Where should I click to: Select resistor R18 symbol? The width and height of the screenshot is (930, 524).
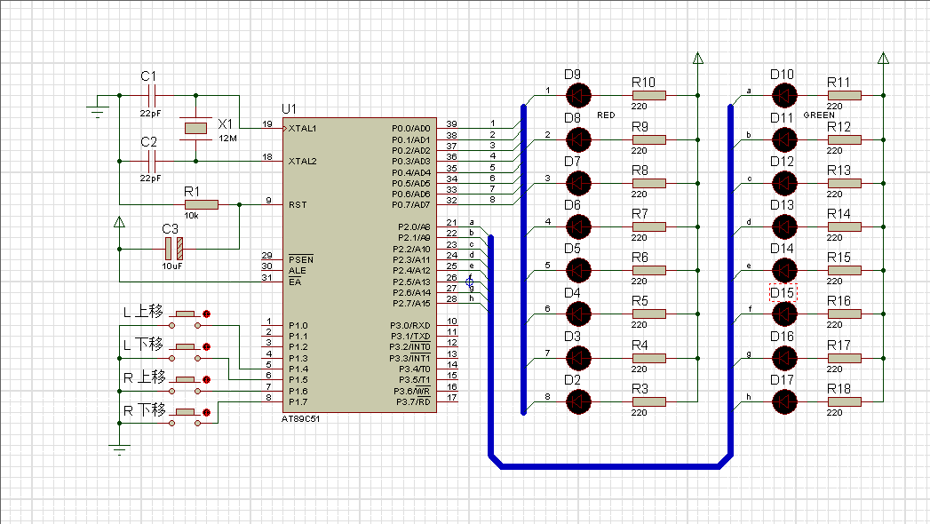844,402
